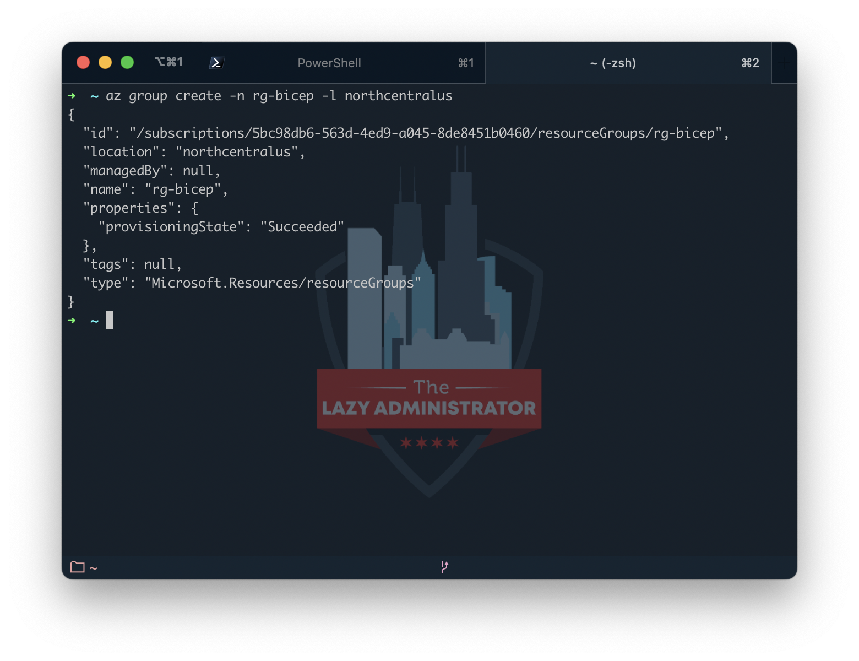Click the tilde path in status bar
Viewport: 859px width, 661px height.
93,568
